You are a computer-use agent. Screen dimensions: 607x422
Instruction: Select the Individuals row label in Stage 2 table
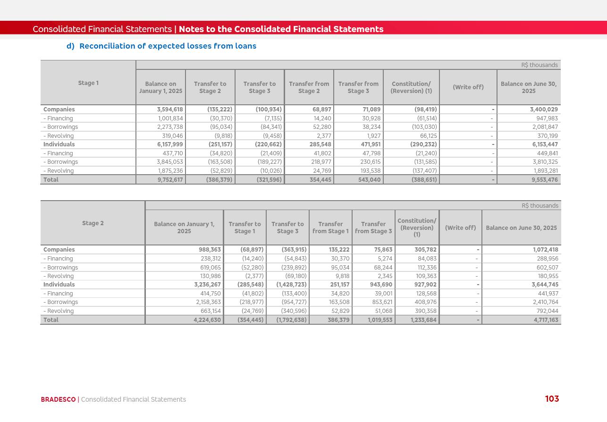click(x=59, y=285)
